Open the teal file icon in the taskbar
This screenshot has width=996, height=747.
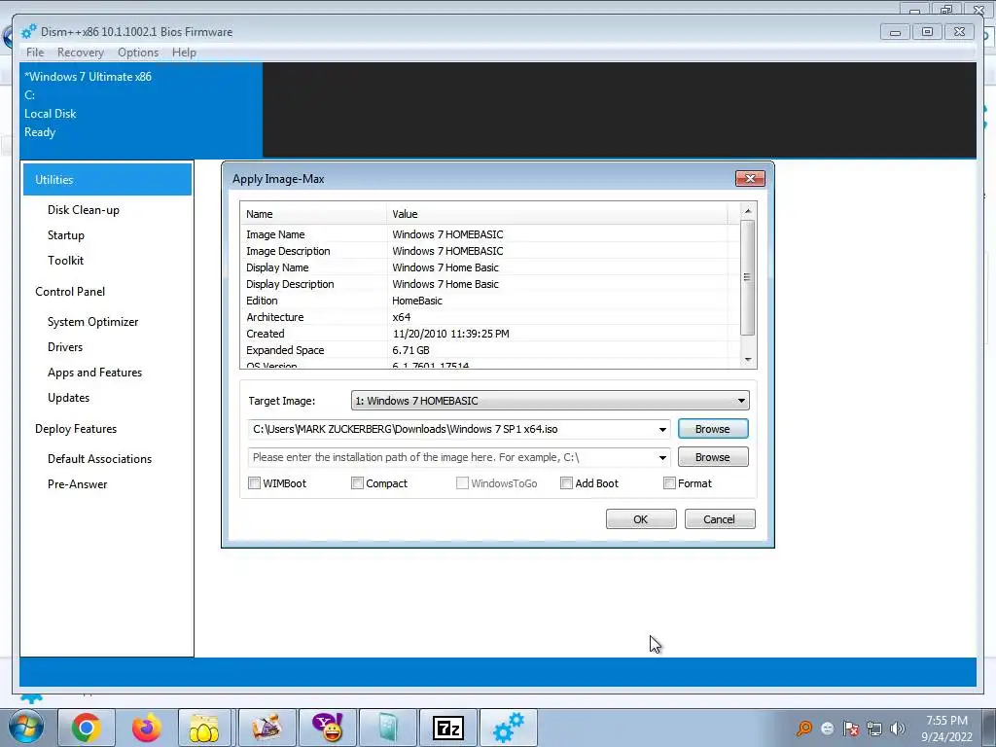pyautogui.click(x=387, y=728)
